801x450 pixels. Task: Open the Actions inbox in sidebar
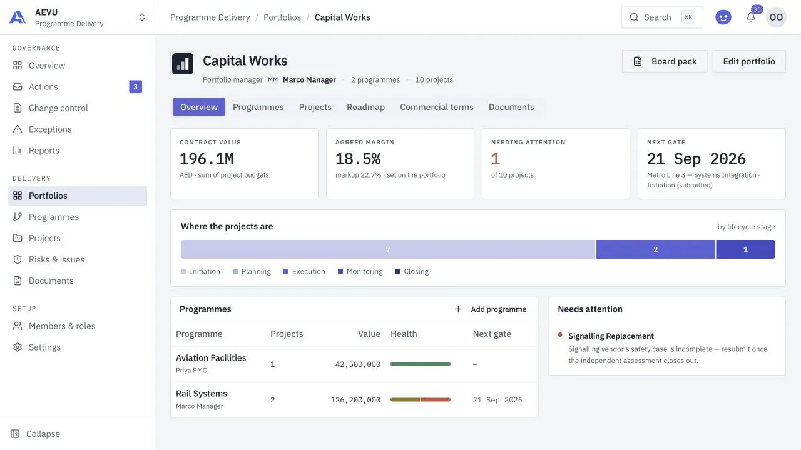[x=78, y=87]
